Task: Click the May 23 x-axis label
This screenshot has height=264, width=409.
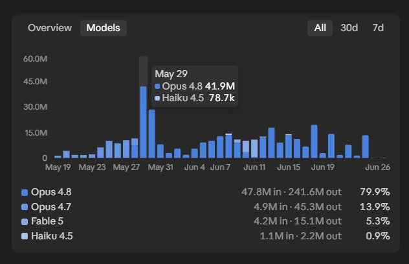Action: click(x=92, y=167)
